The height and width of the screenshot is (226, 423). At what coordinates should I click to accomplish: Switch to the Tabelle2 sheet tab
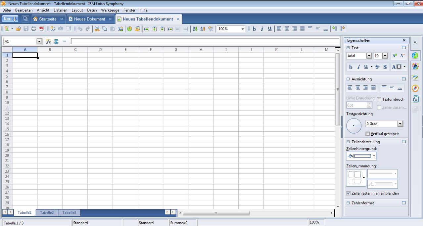(x=47, y=212)
